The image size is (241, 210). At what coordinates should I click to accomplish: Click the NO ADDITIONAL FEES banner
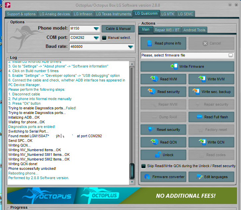pyautogui.click(x=185, y=196)
